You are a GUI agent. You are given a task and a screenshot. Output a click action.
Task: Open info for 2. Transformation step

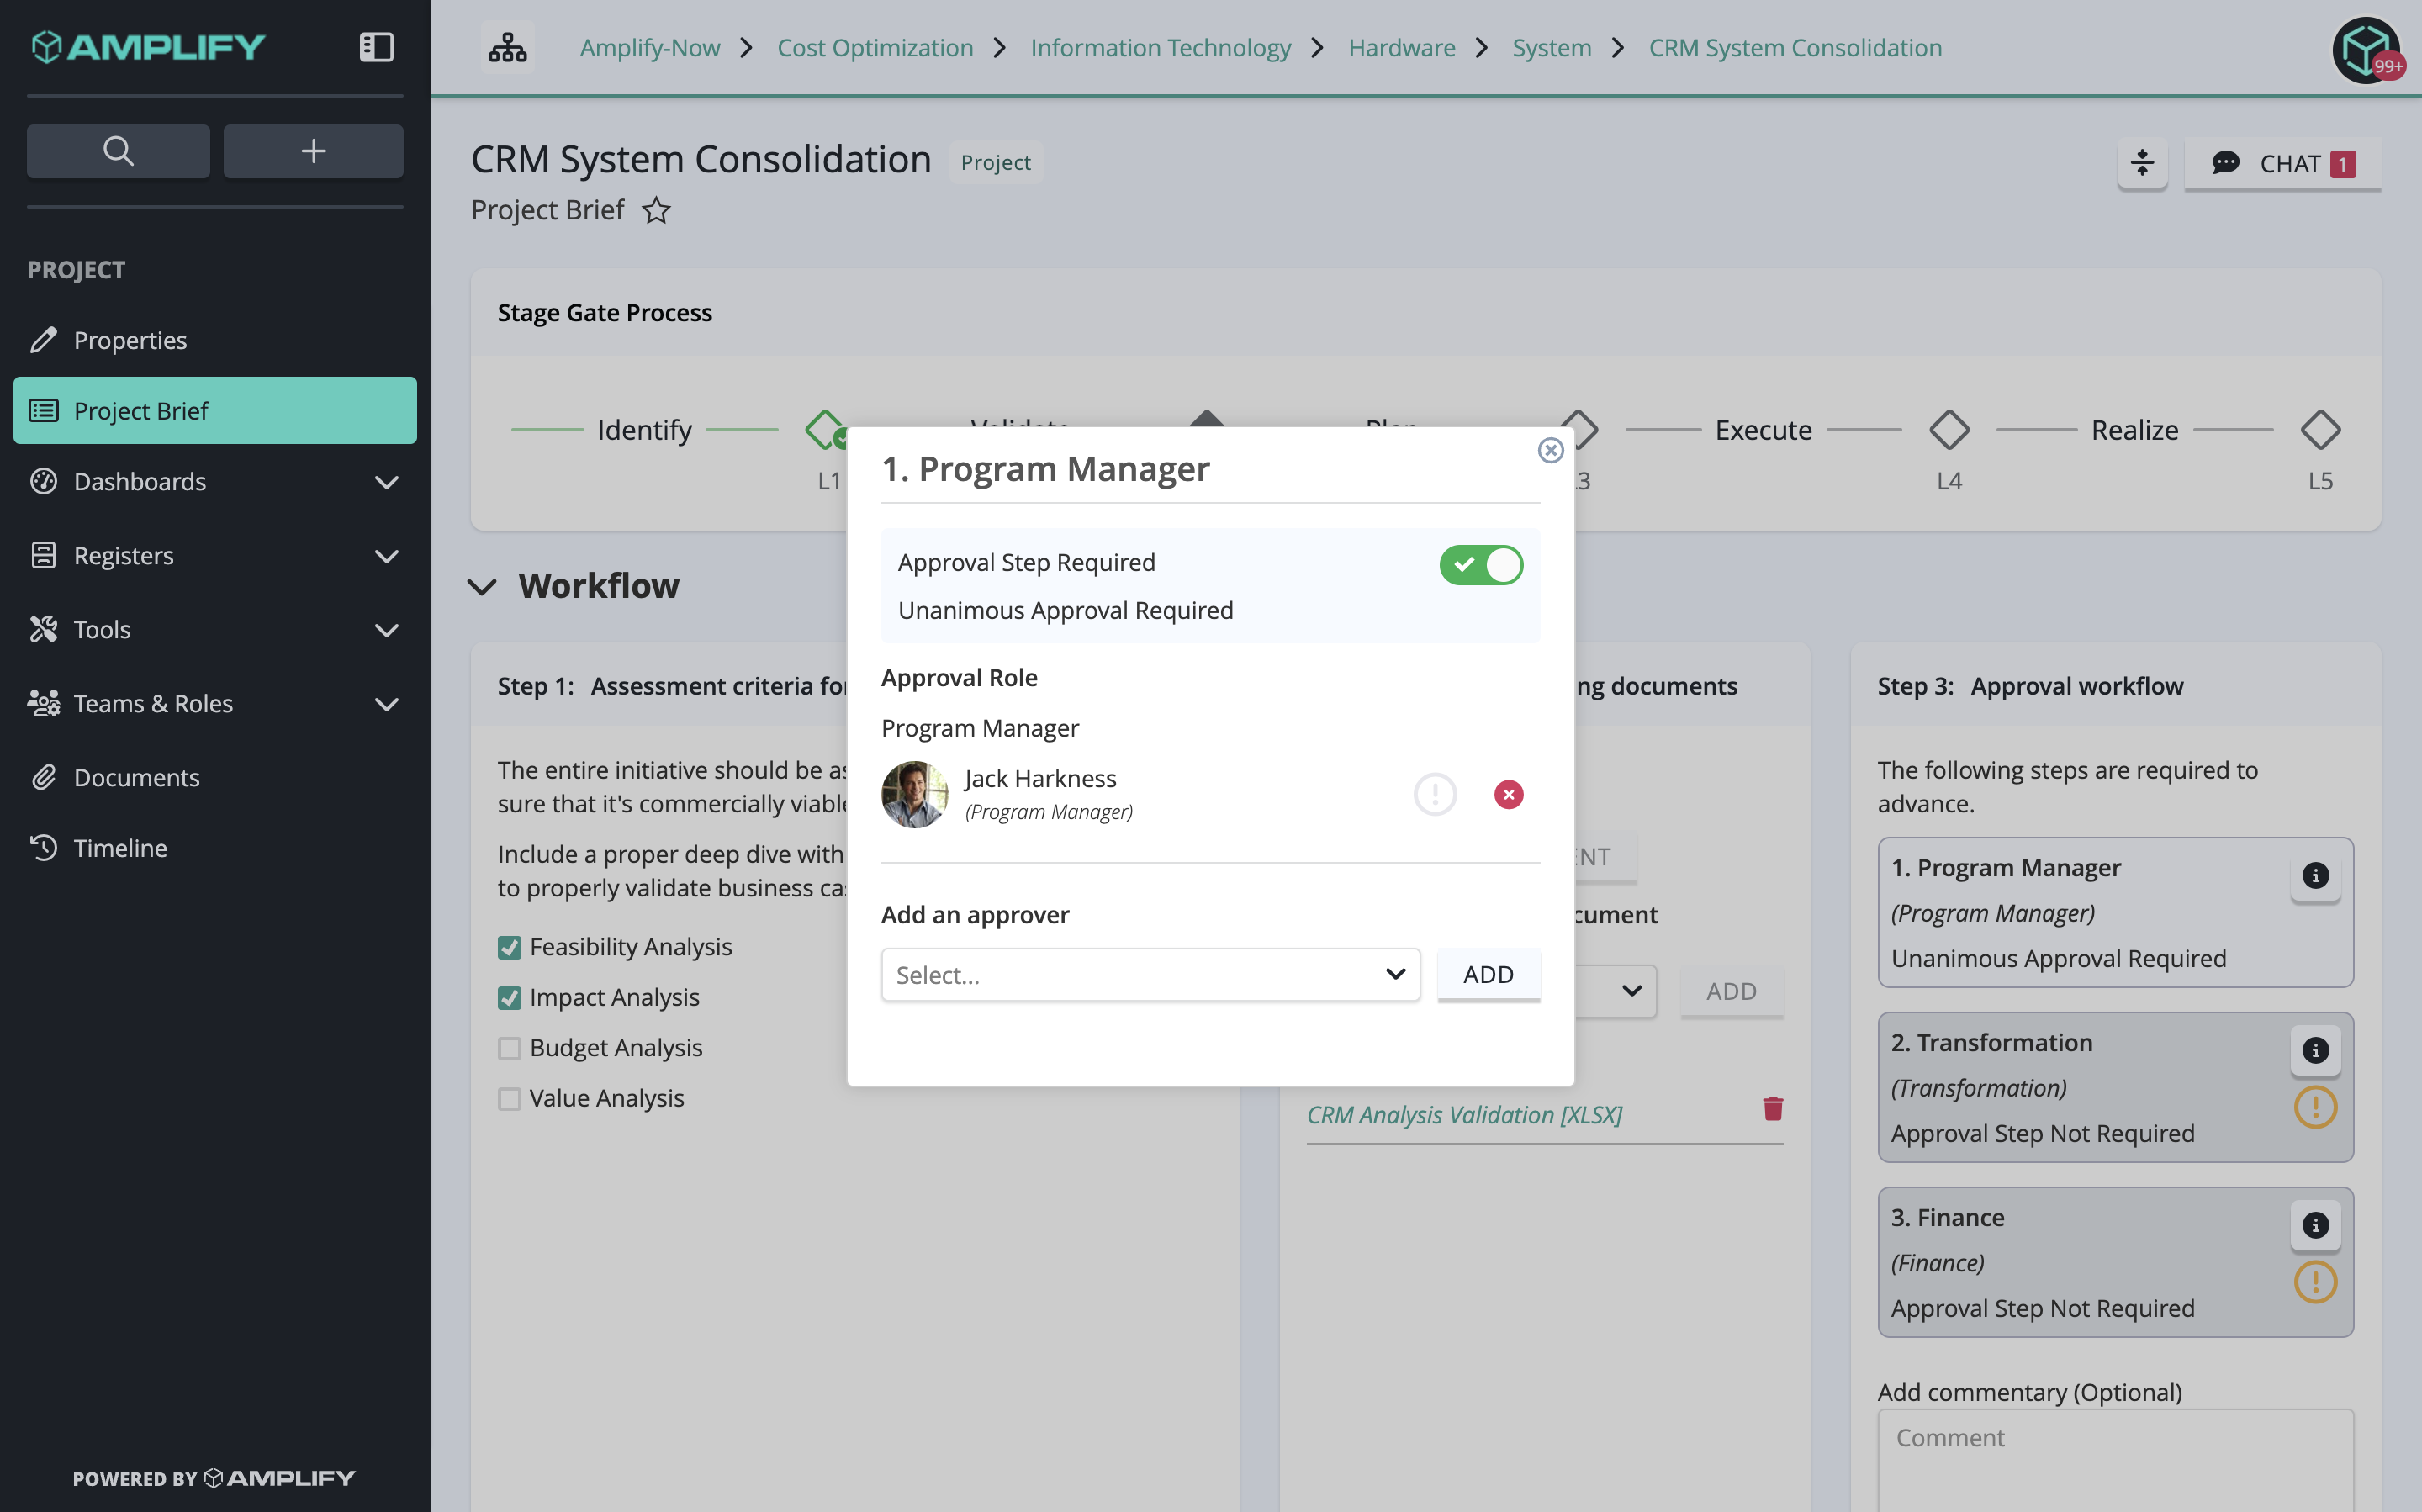[x=2315, y=1050]
